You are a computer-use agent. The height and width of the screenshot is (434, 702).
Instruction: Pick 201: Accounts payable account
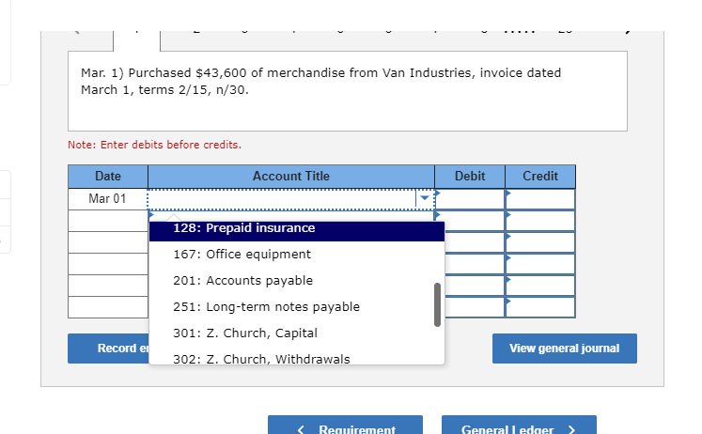pyautogui.click(x=296, y=281)
